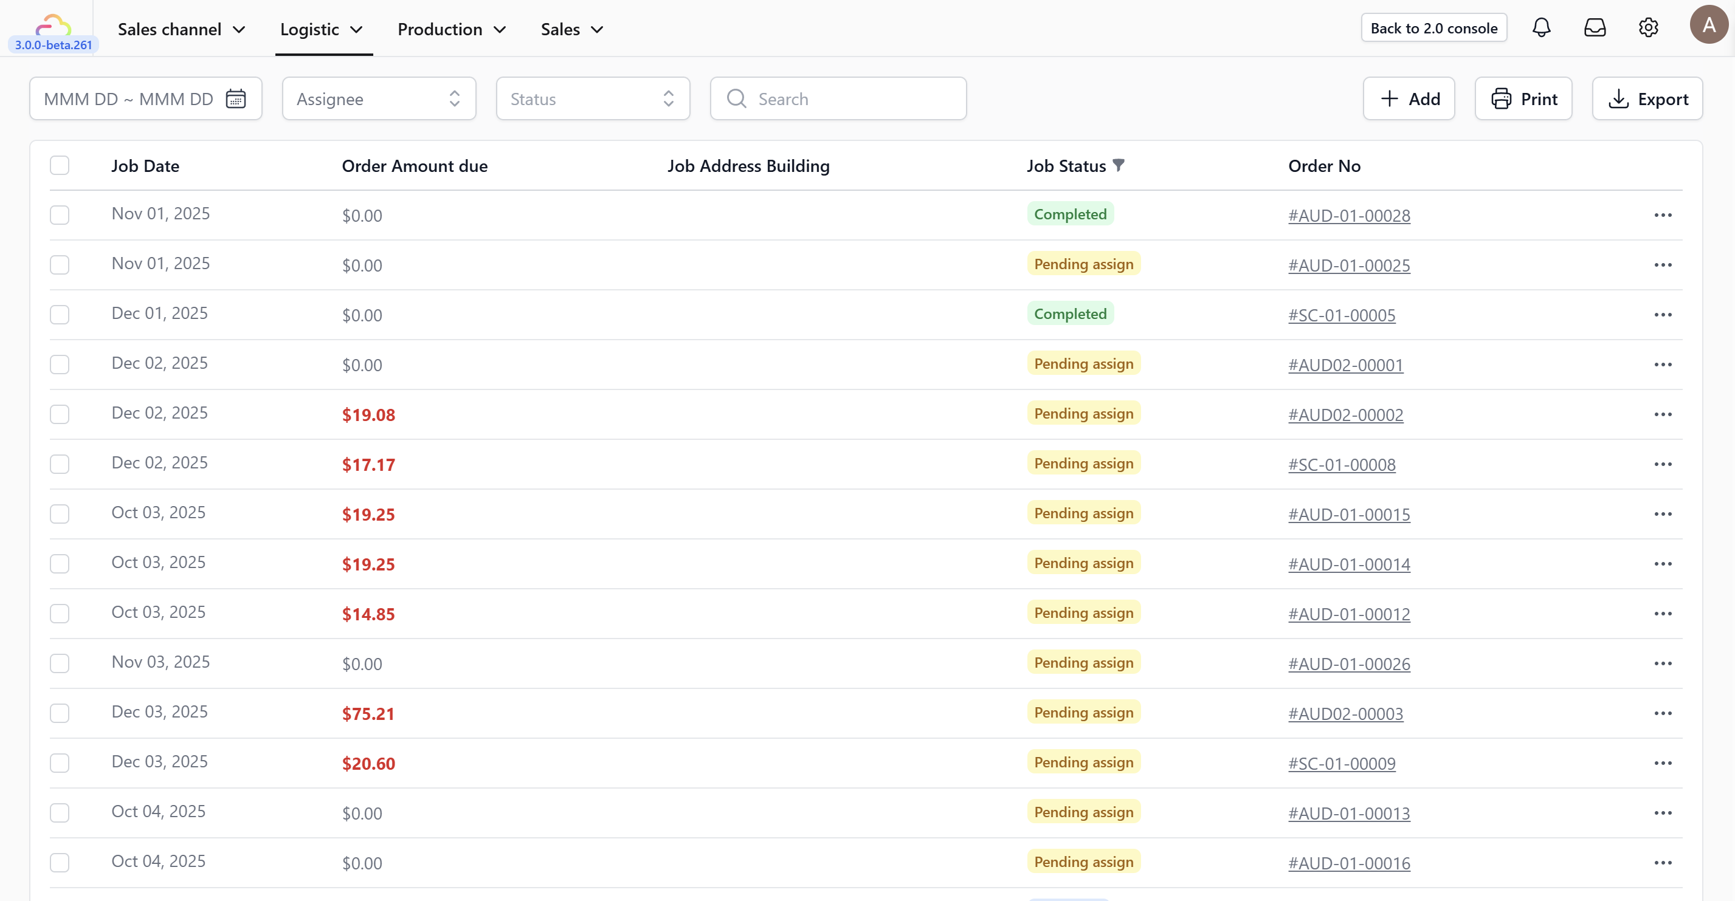Open the Assignee dropdown filter
The image size is (1735, 901).
pyautogui.click(x=379, y=99)
